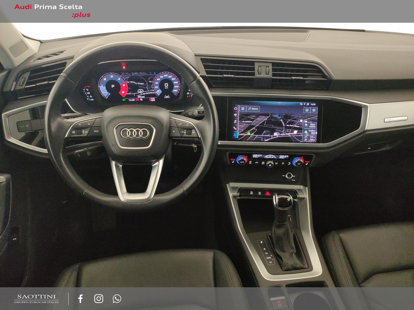
Task: Tap the Bluetooth status icon on infotainment
Action: (x=305, y=104)
